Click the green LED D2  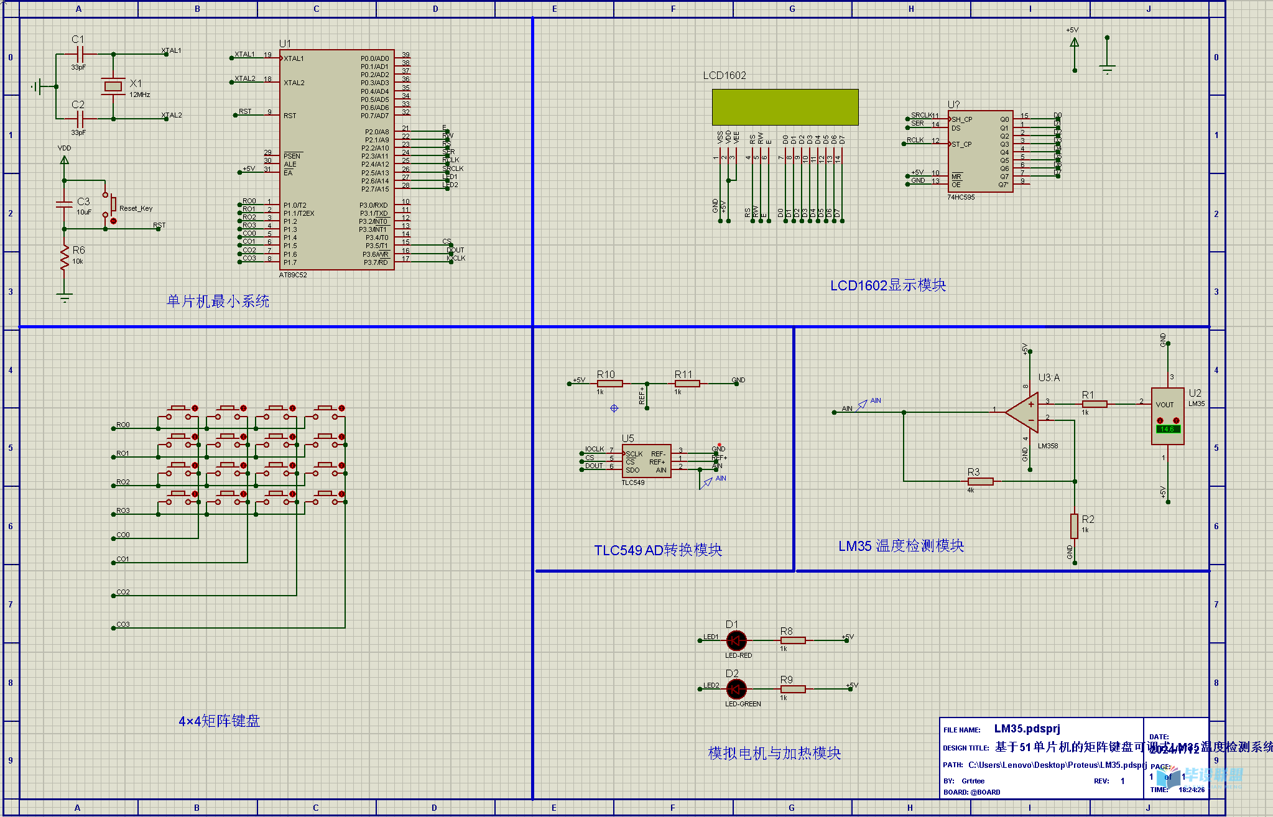(x=736, y=689)
